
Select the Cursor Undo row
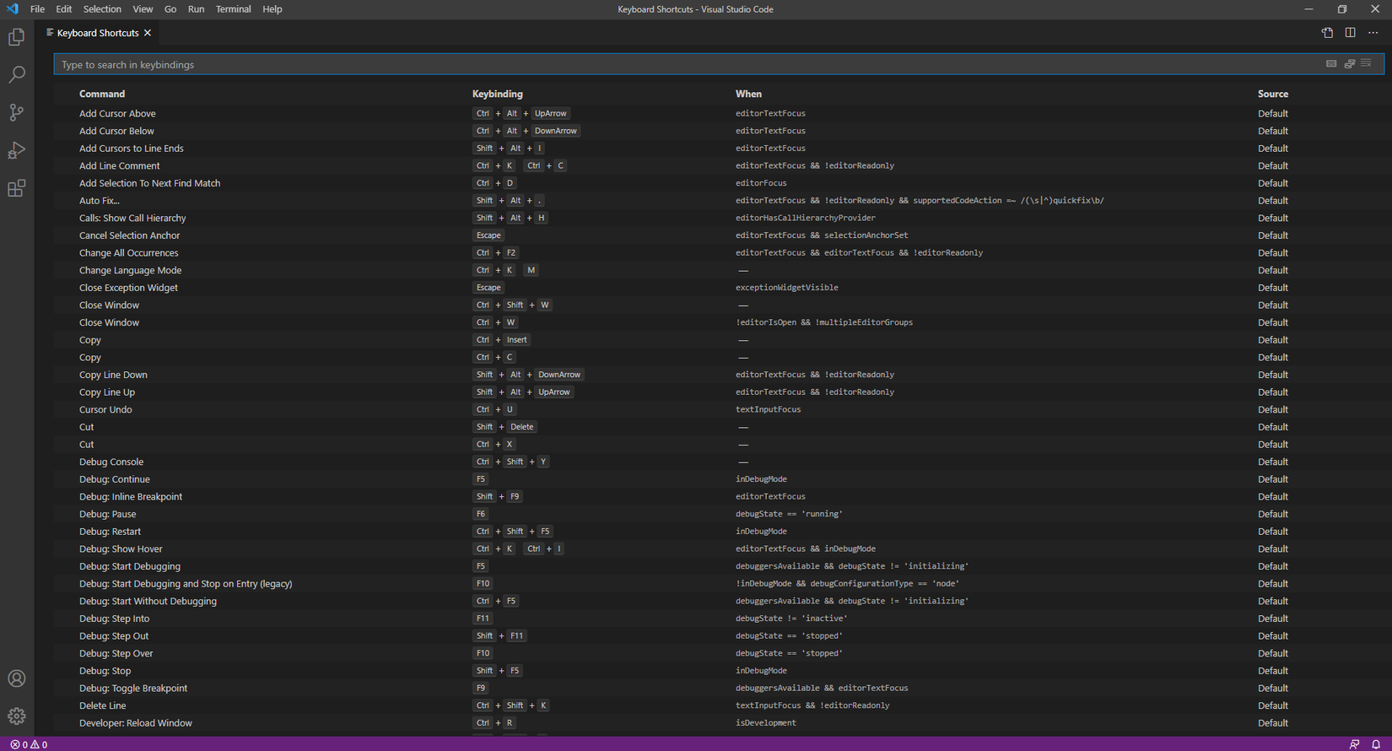tap(719, 410)
